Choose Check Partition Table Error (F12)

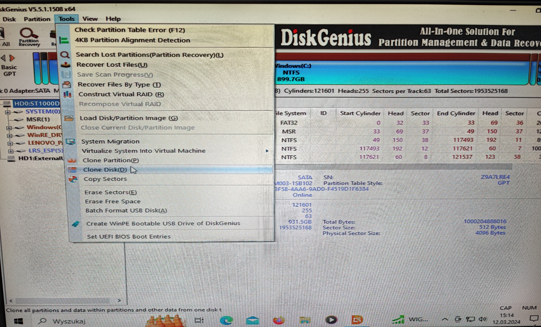[x=130, y=30]
